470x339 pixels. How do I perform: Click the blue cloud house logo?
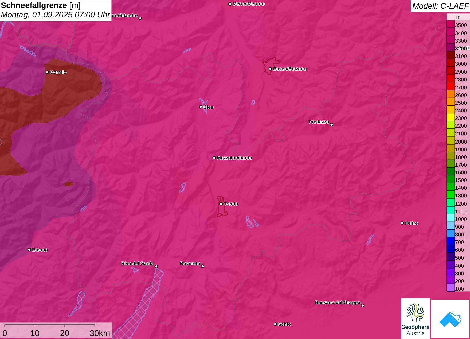point(450,319)
